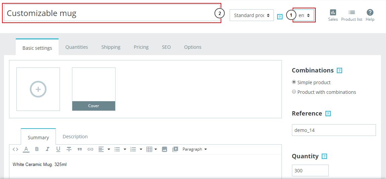Viewport: 386px width, 179px height.
Task: Open help tooltip next to Reference
Action: 328,114
